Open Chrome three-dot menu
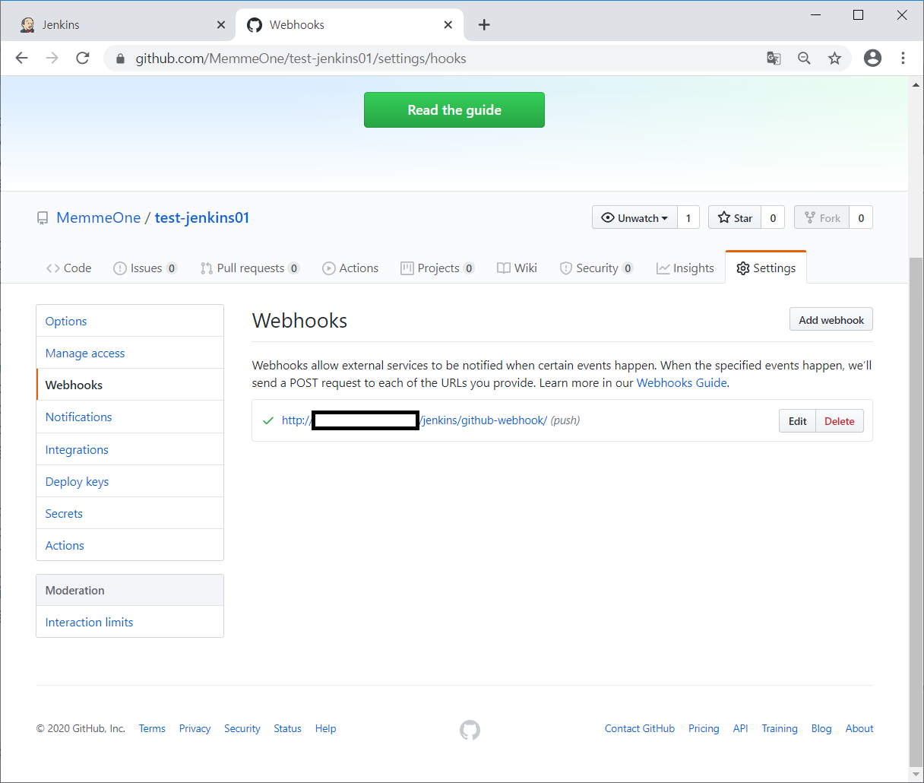 click(x=903, y=59)
